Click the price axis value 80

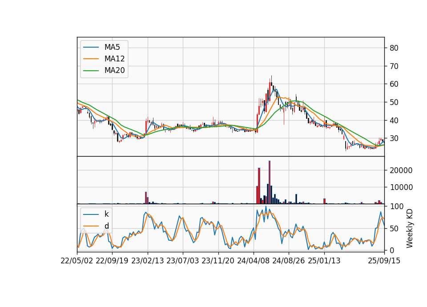click(394, 48)
